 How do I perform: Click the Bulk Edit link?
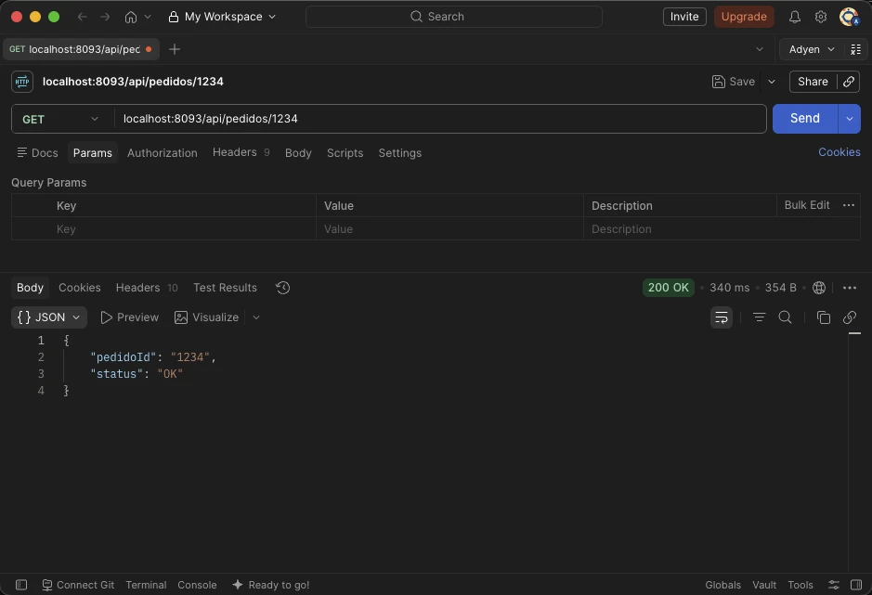click(806, 205)
